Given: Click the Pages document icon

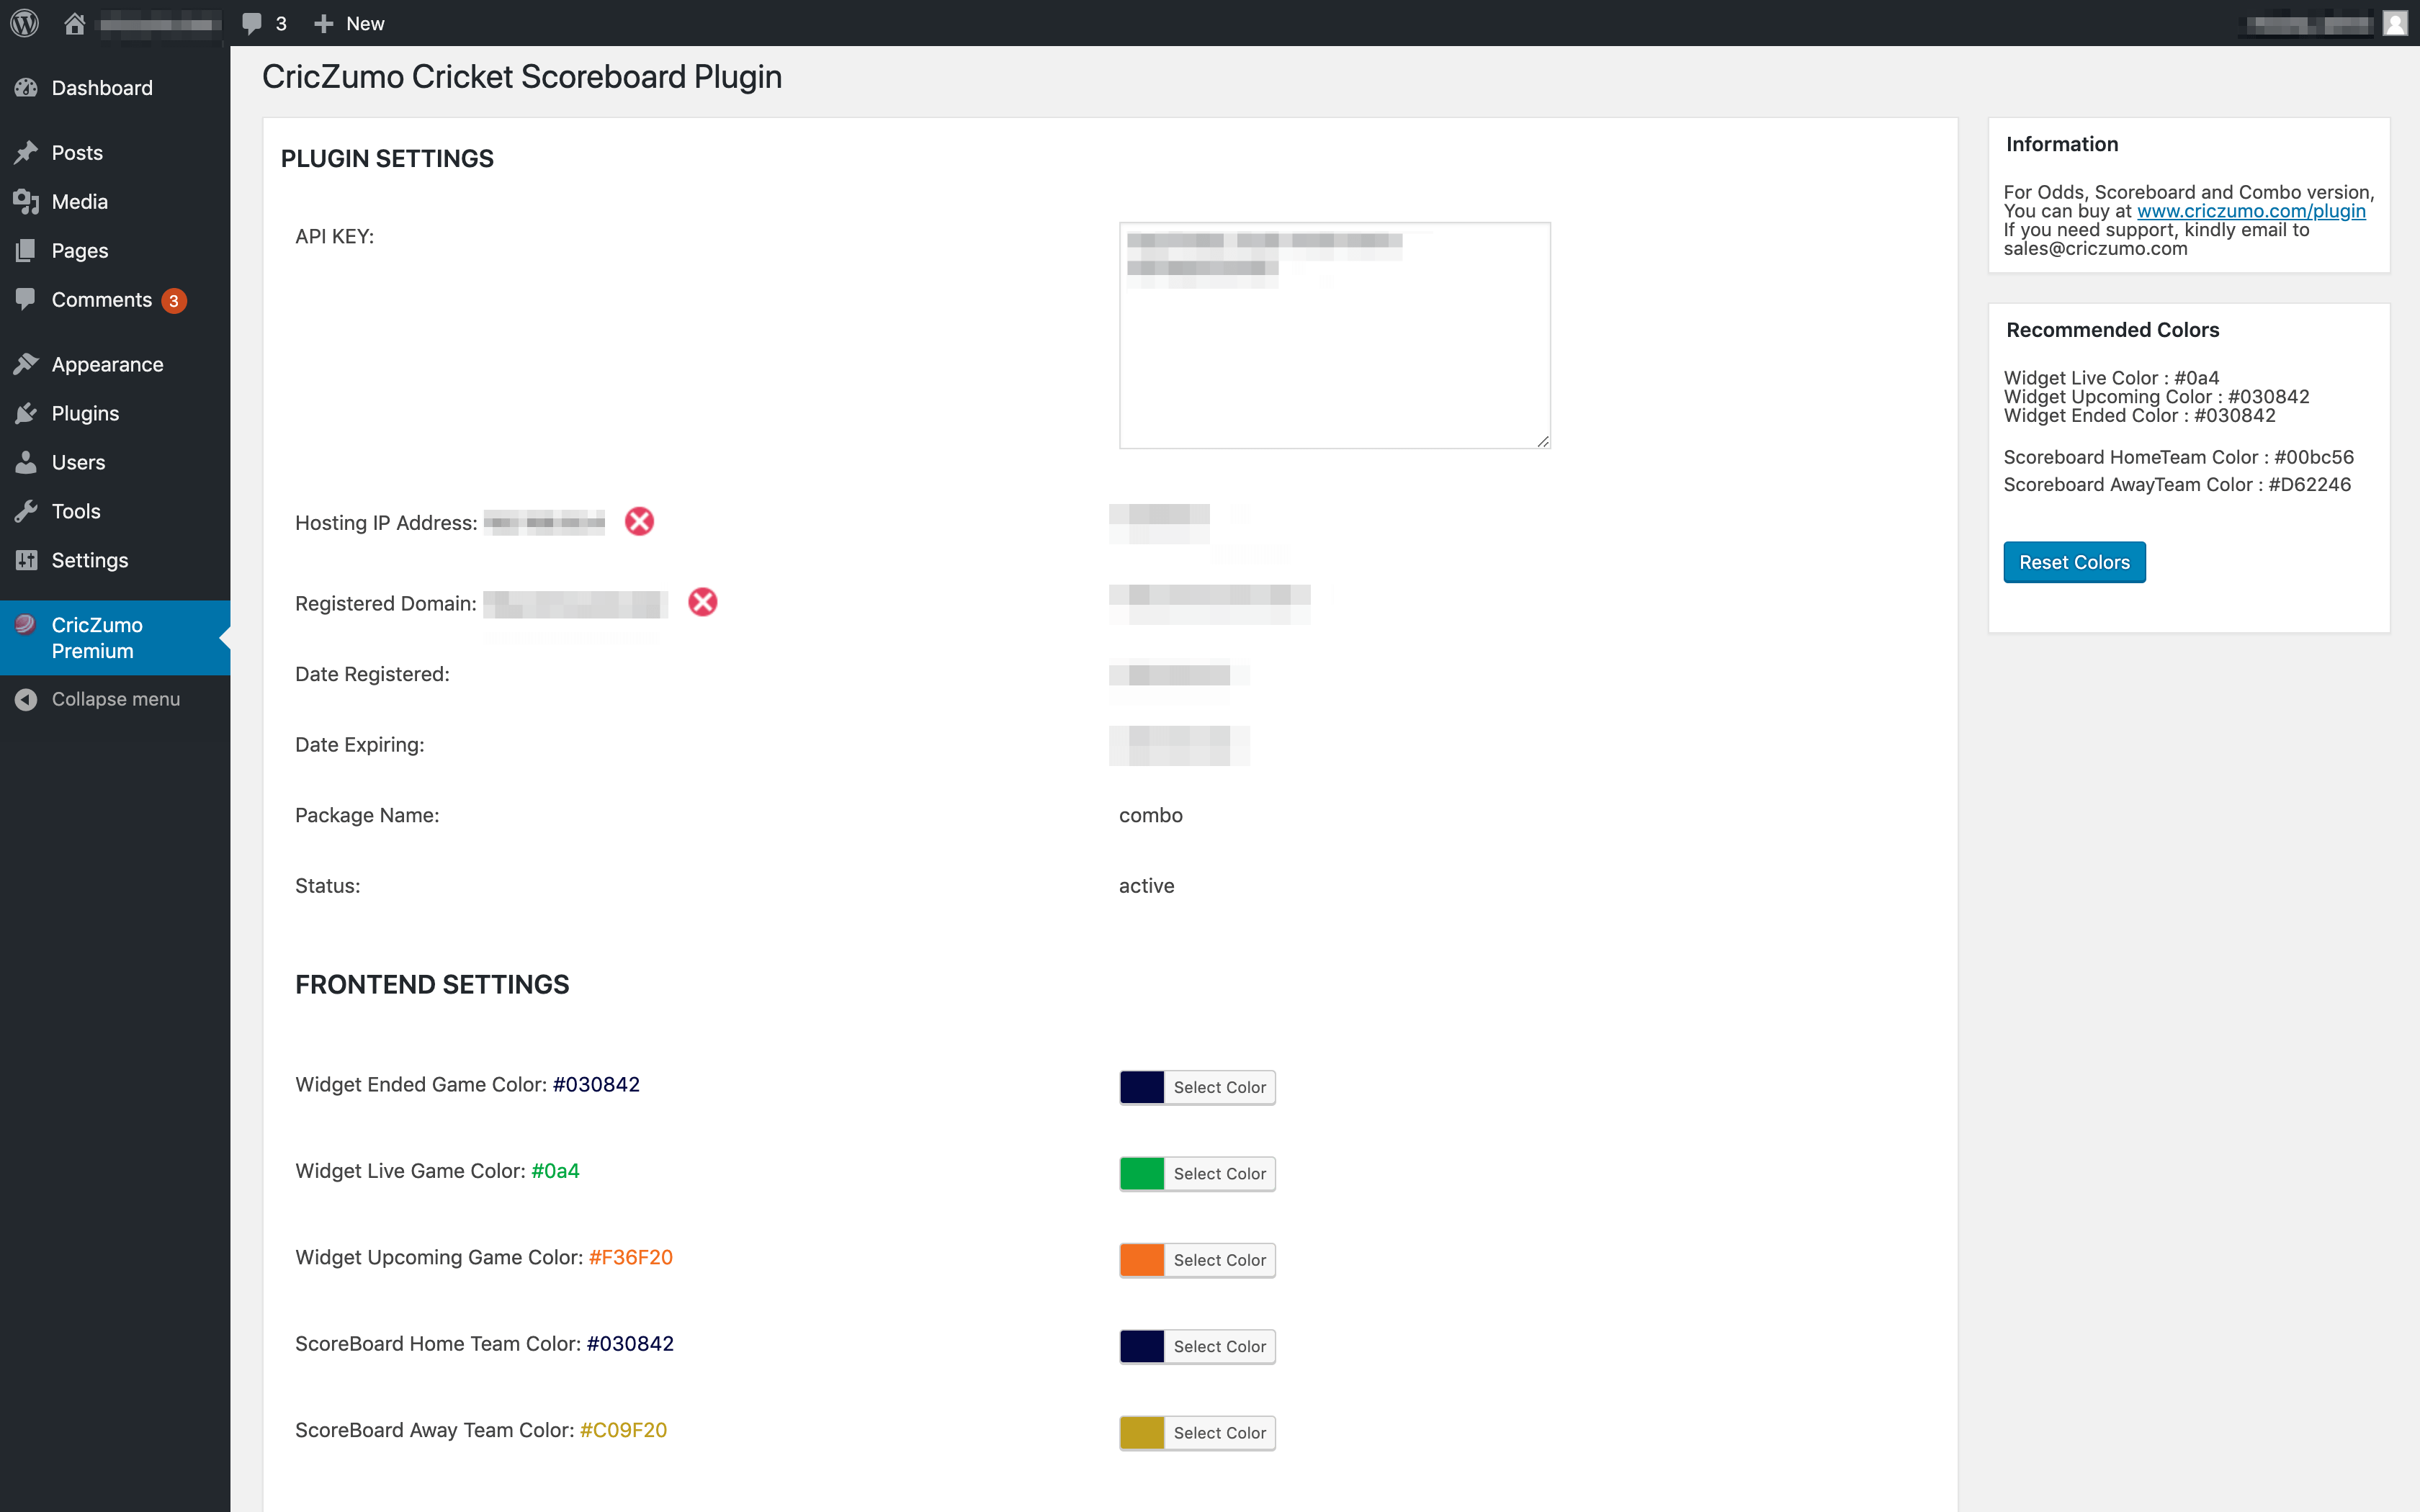Looking at the screenshot, I should (x=26, y=251).
